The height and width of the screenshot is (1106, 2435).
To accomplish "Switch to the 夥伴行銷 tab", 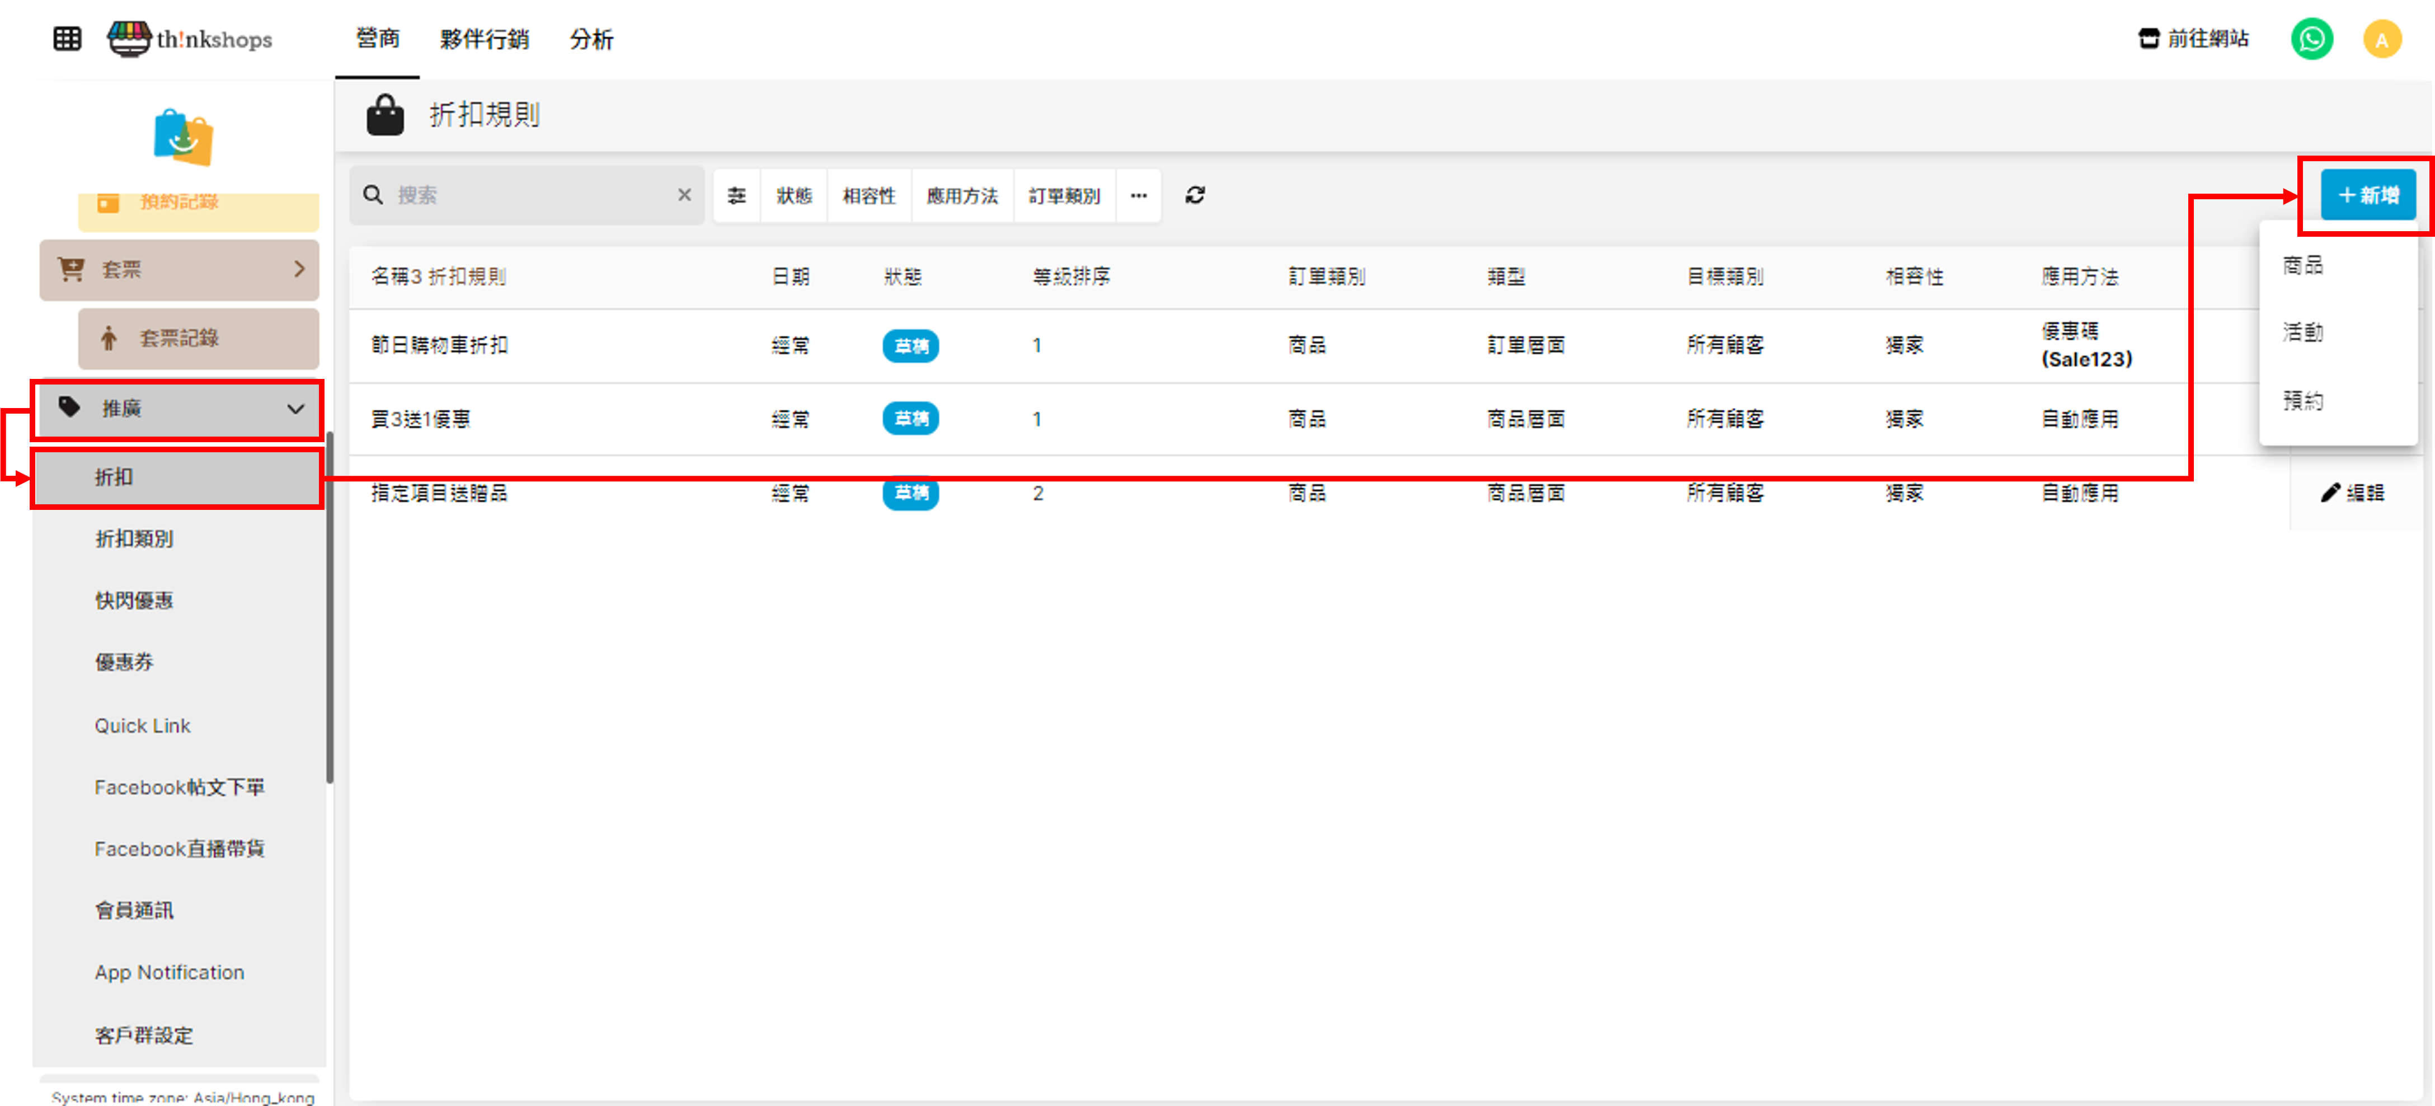I will 484,39.
